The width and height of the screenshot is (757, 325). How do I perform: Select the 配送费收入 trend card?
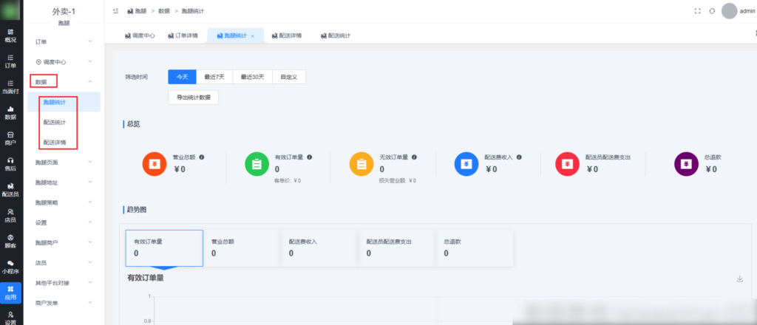click(319, 248)
